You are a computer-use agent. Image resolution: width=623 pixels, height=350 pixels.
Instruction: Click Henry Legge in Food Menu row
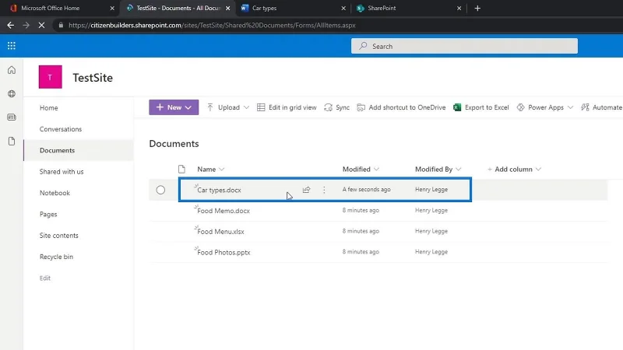pyautogui.click(x=431, y=231)
